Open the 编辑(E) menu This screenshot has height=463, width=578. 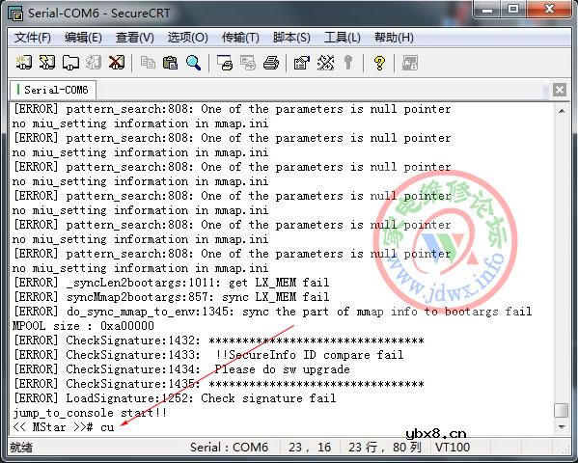coord(83,38)
